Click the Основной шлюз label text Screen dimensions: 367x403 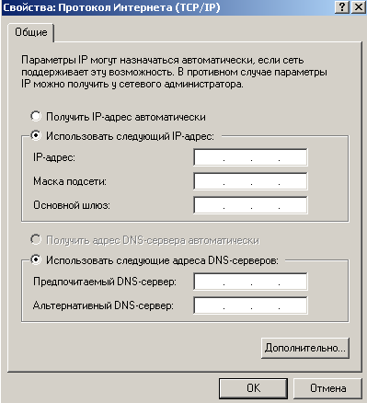point(72,205)
